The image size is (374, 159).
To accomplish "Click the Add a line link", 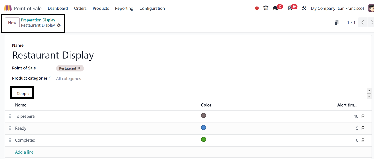I will [24, 152].
